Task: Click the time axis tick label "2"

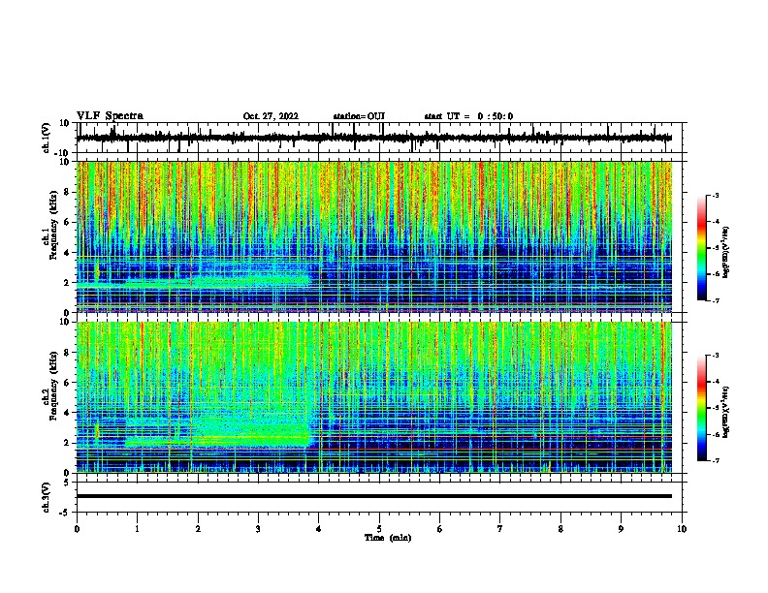Action: (x=198, y=529)
